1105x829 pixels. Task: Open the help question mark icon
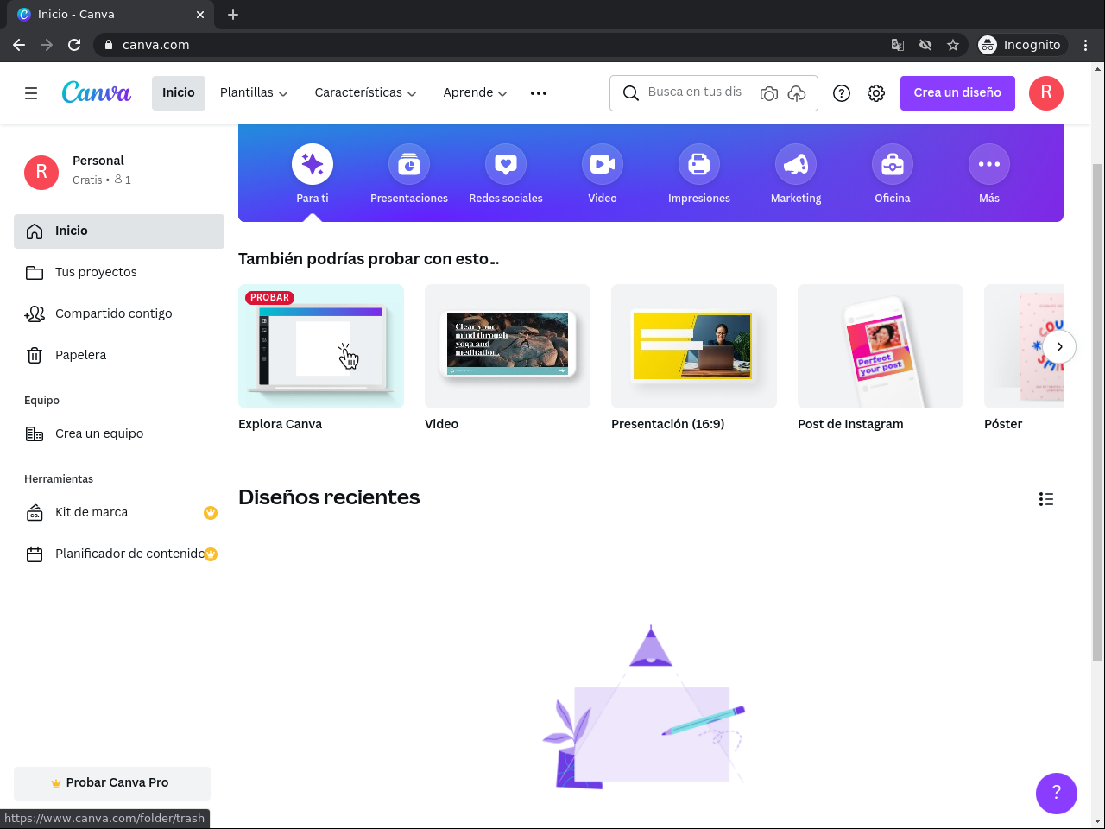842,93
